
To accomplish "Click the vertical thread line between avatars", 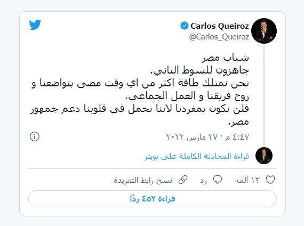I will coord(264,95).
